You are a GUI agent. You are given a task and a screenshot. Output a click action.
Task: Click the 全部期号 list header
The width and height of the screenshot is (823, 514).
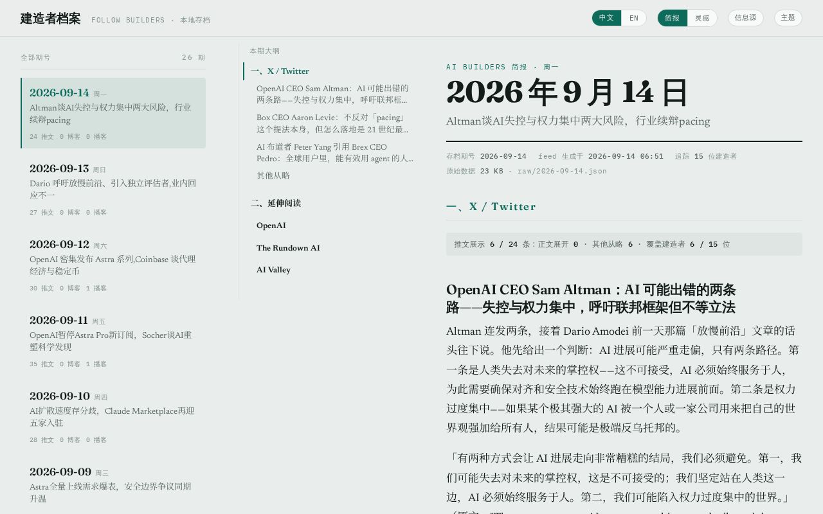(x=35, y=57)
